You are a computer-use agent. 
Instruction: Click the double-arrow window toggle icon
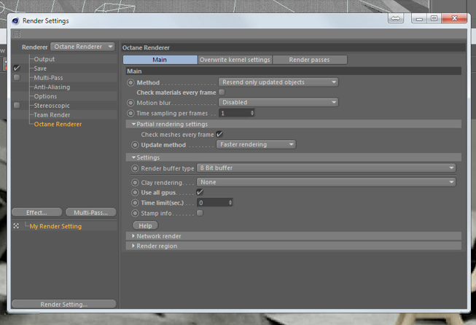tap(396, 18)
